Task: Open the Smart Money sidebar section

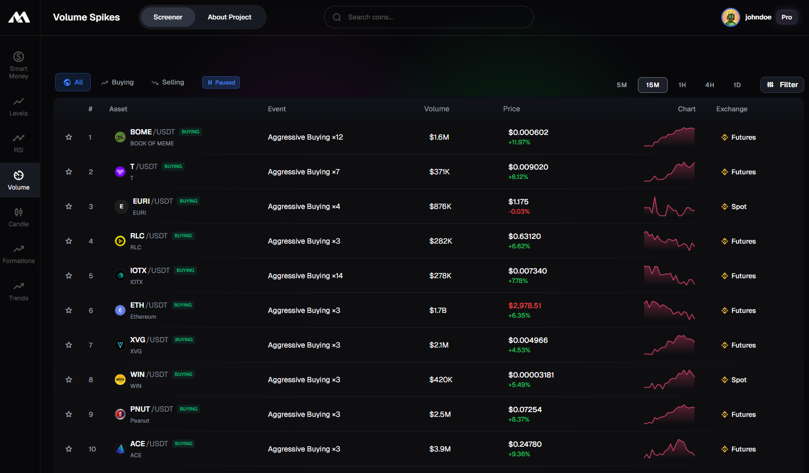Action: [x=18, y=65]
